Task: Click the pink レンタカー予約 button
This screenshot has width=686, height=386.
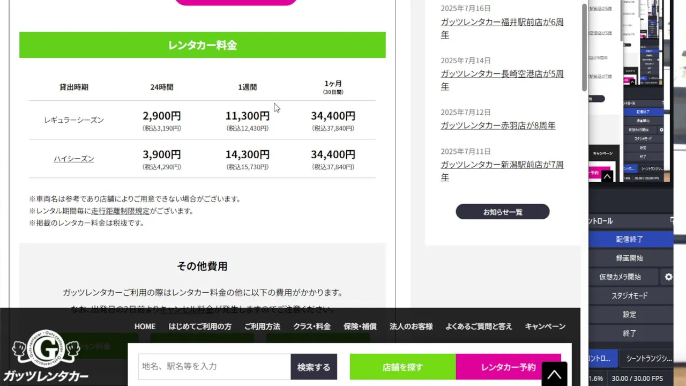Action: click(508, 367)
